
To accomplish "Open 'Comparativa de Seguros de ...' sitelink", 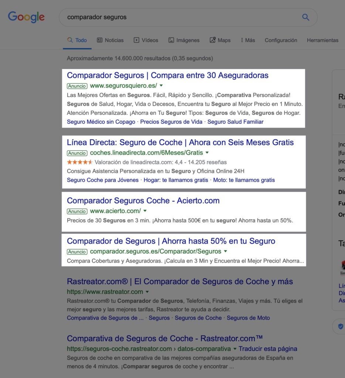I will (105, 318).
